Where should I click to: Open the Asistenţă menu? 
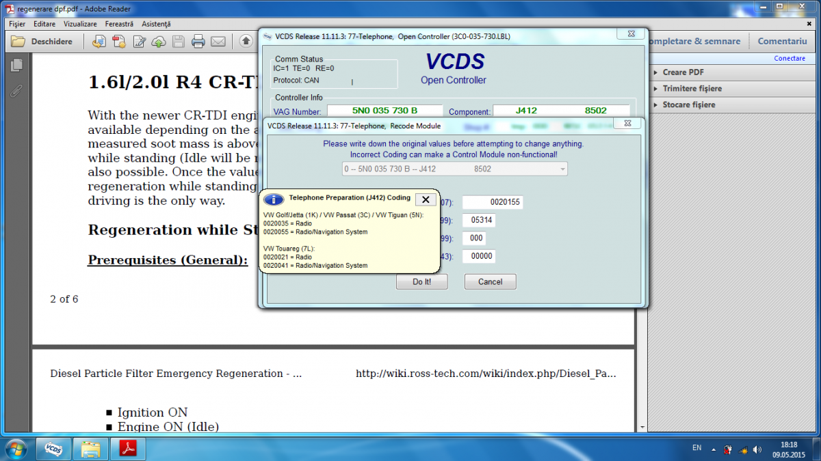(156, 24)
